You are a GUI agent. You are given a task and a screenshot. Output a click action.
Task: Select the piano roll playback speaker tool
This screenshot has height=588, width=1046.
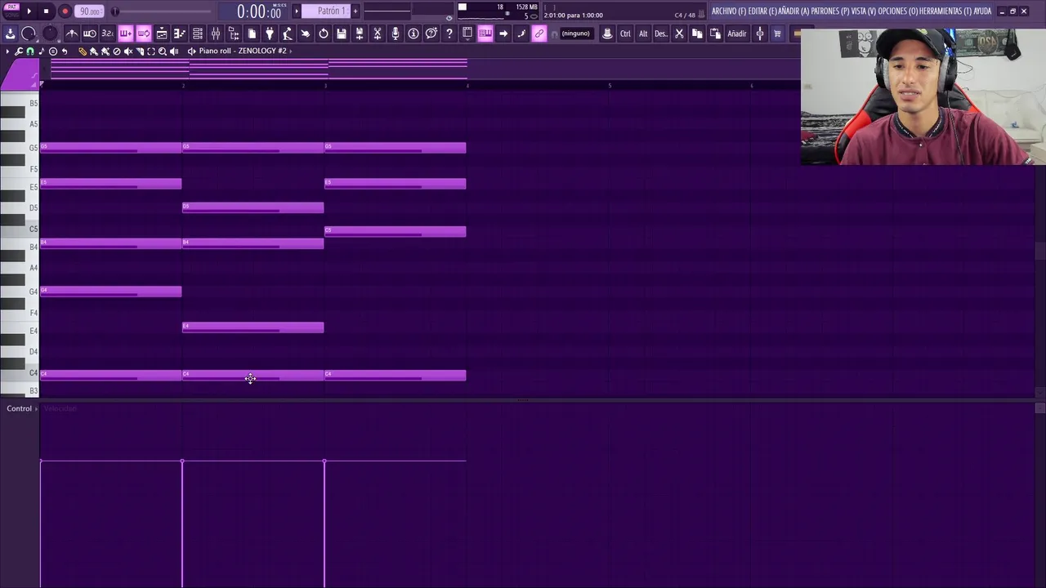tap(174, 51)
